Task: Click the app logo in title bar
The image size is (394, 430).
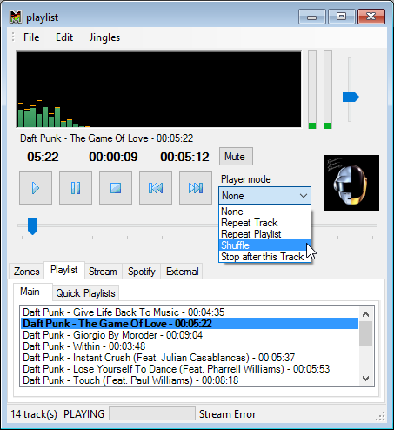Action: point(16,17)
